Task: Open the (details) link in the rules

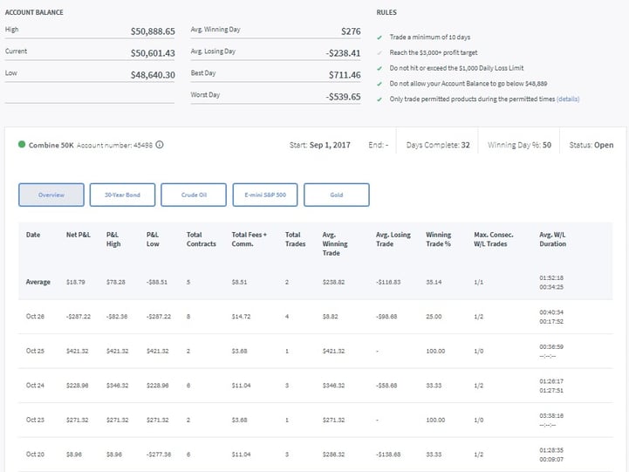Action: coord(568,99)
